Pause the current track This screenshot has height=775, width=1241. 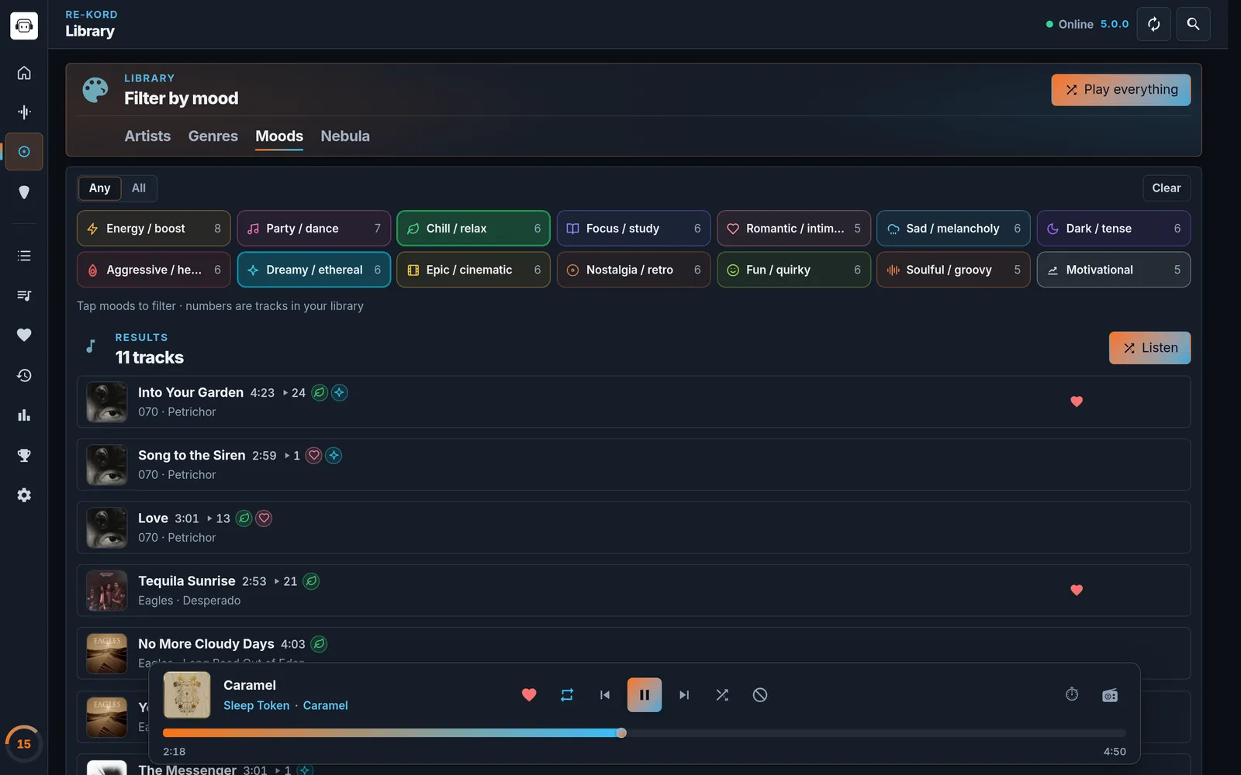[644, 695]
